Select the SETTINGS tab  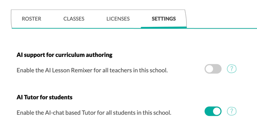(164, 19)
